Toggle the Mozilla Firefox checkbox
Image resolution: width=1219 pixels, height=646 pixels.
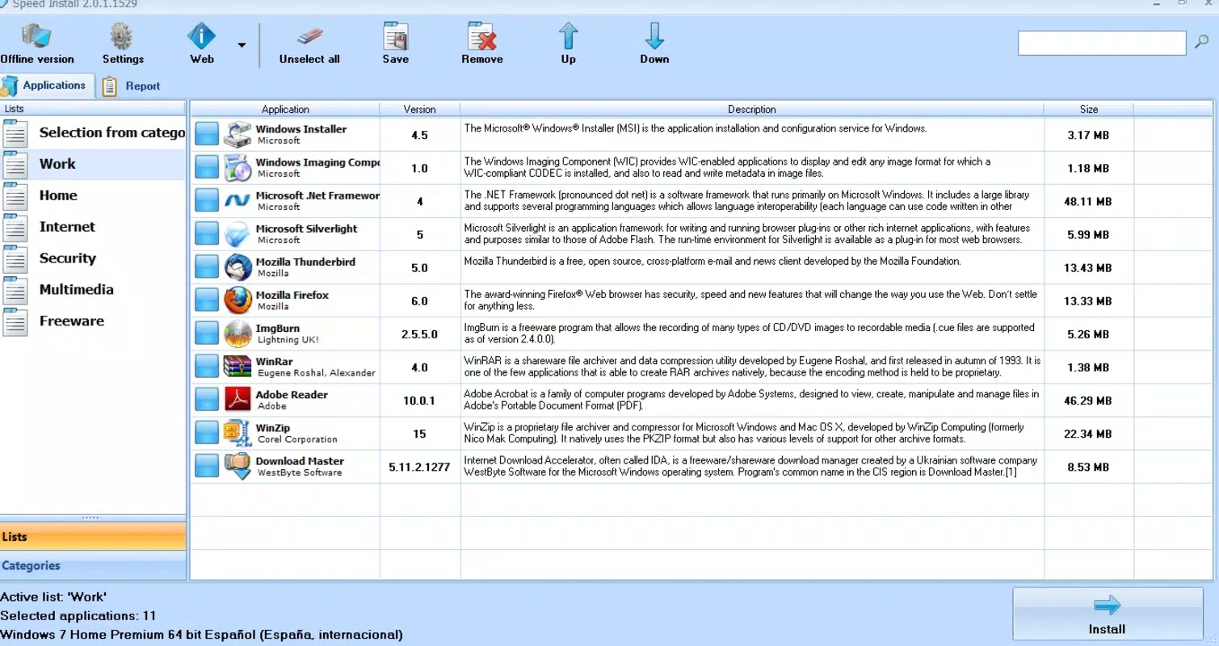pos(207,300)
